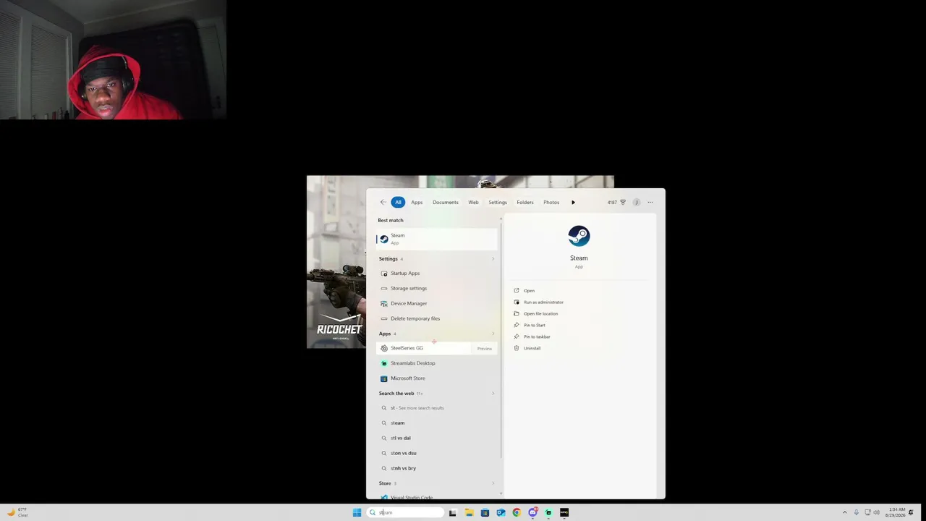This screenshot has height=521, width=926.
Task: Open the volume control in system tray
Action: [x=877, y=513]
